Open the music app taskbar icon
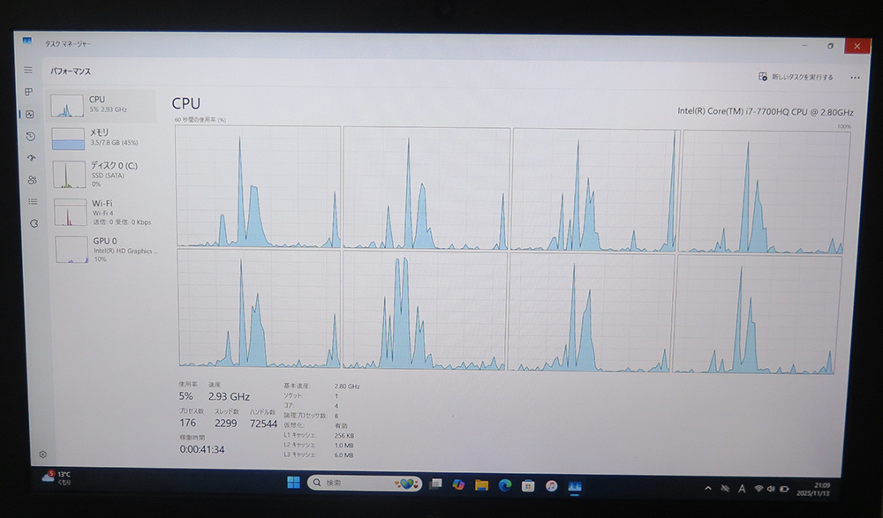883x518 pixels. [x=551, y=486]
